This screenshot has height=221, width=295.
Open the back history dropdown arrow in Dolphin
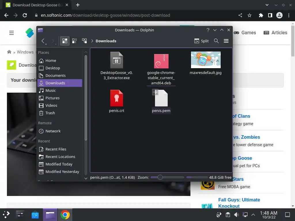pos(46,44)
